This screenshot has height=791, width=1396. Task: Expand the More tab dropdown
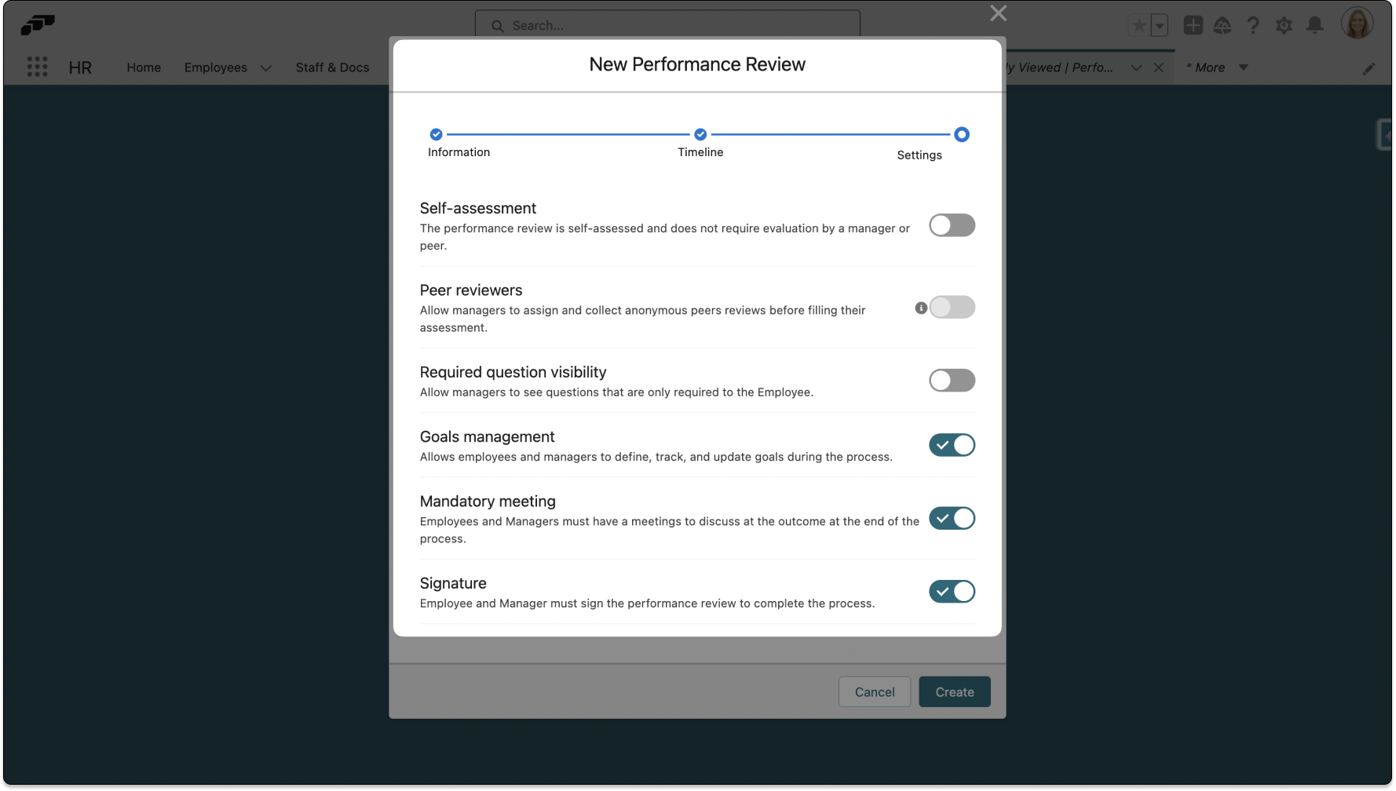click(x=1244, y=67)
